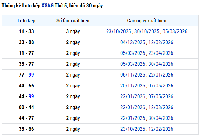The width and height of the screenshot is (201, 137).
Task: Open date 06/11/2025 in the 77 - 99 row
Action: [x=133, y=75]
